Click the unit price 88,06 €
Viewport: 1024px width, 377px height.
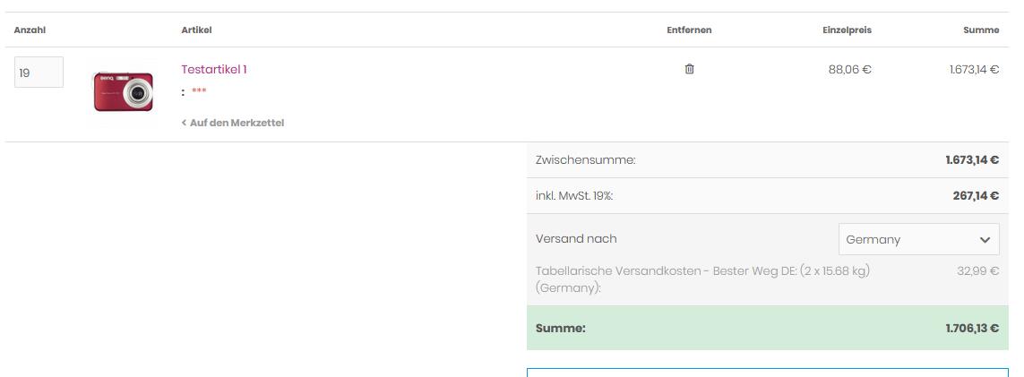pos(849,69)
